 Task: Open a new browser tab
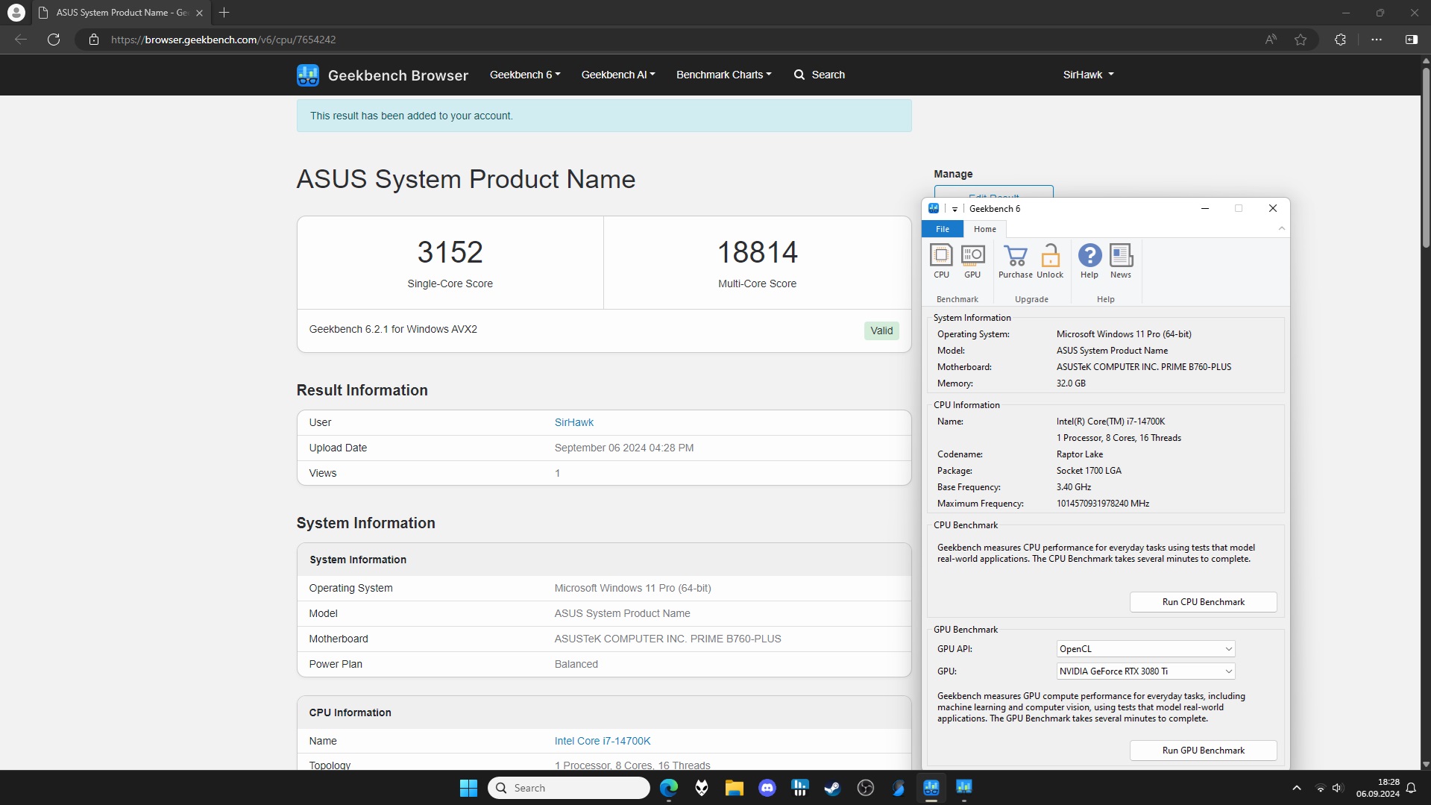[x=224, y=13]
